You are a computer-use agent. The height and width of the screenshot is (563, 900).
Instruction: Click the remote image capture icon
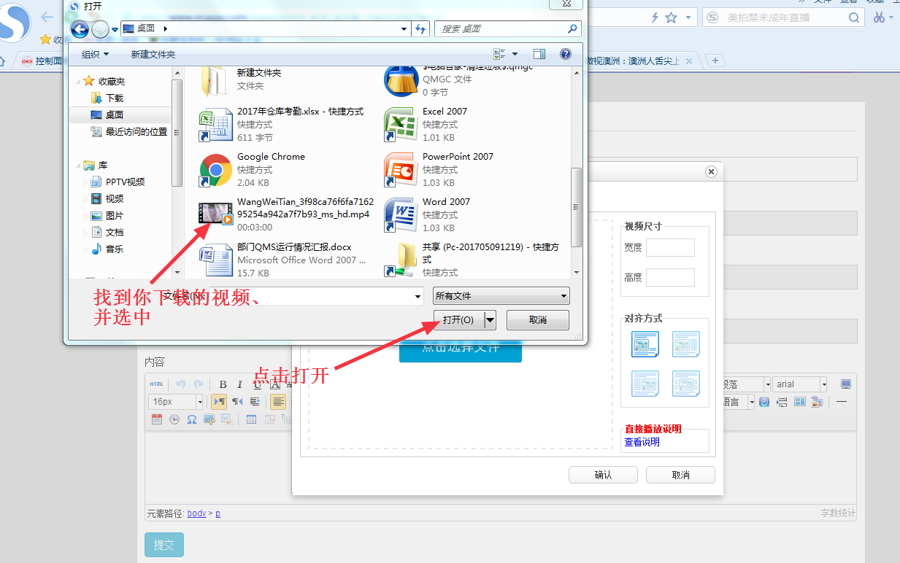click(817, 402)
